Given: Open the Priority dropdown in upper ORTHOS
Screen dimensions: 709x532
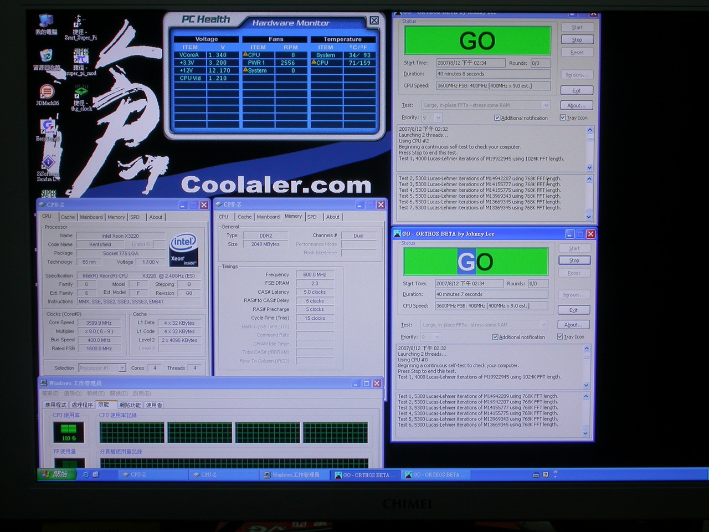Looking at the screenshot, I should point(438,117).
